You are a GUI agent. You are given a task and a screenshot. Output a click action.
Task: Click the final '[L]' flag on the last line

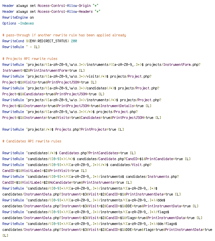(x=5, y=235)
